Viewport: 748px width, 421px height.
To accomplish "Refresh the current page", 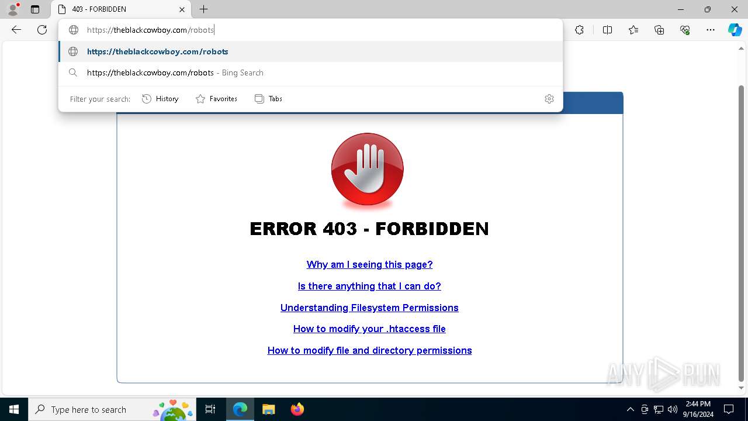I will (42, 30).
